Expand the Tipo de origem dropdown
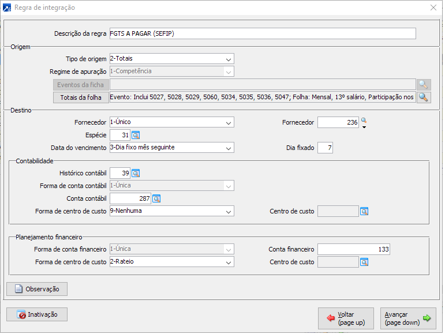 (229, 59)
